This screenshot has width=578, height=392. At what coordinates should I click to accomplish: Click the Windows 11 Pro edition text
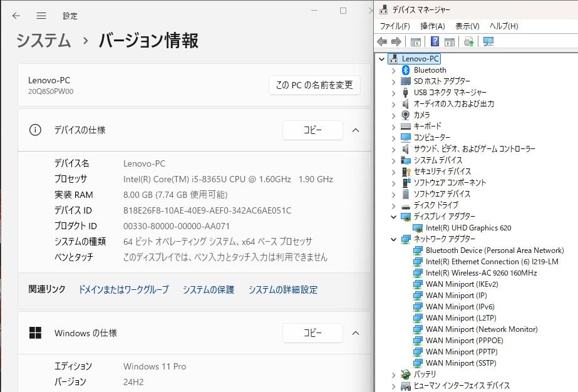155,366
